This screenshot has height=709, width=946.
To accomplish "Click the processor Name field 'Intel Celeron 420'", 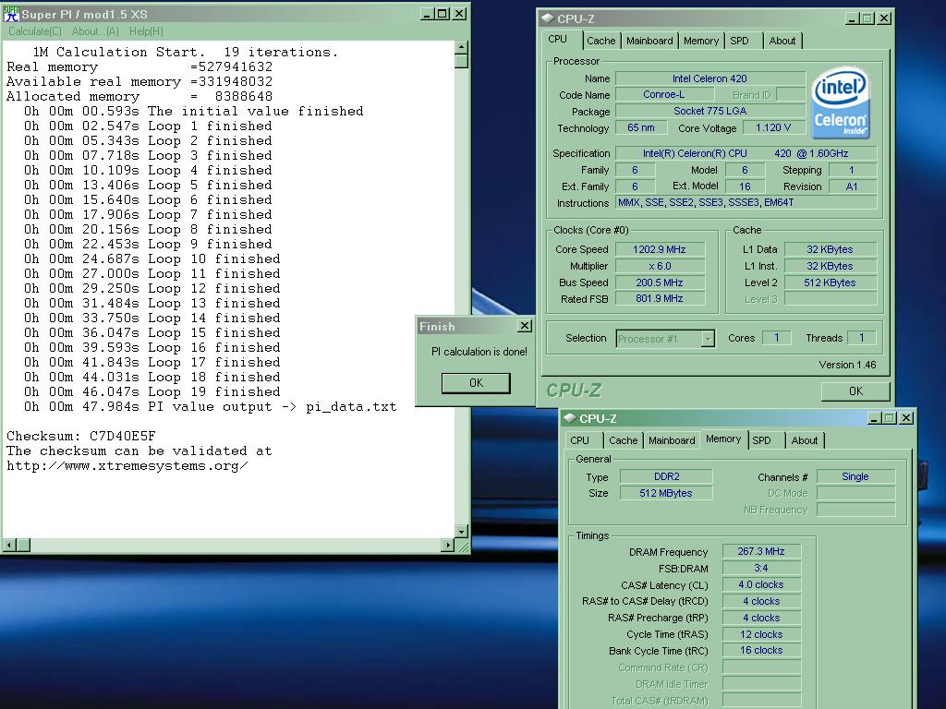I will (710, 78).
